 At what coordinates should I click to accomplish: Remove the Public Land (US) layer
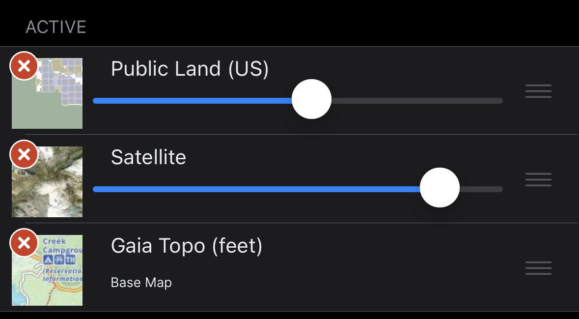[24, 66]
